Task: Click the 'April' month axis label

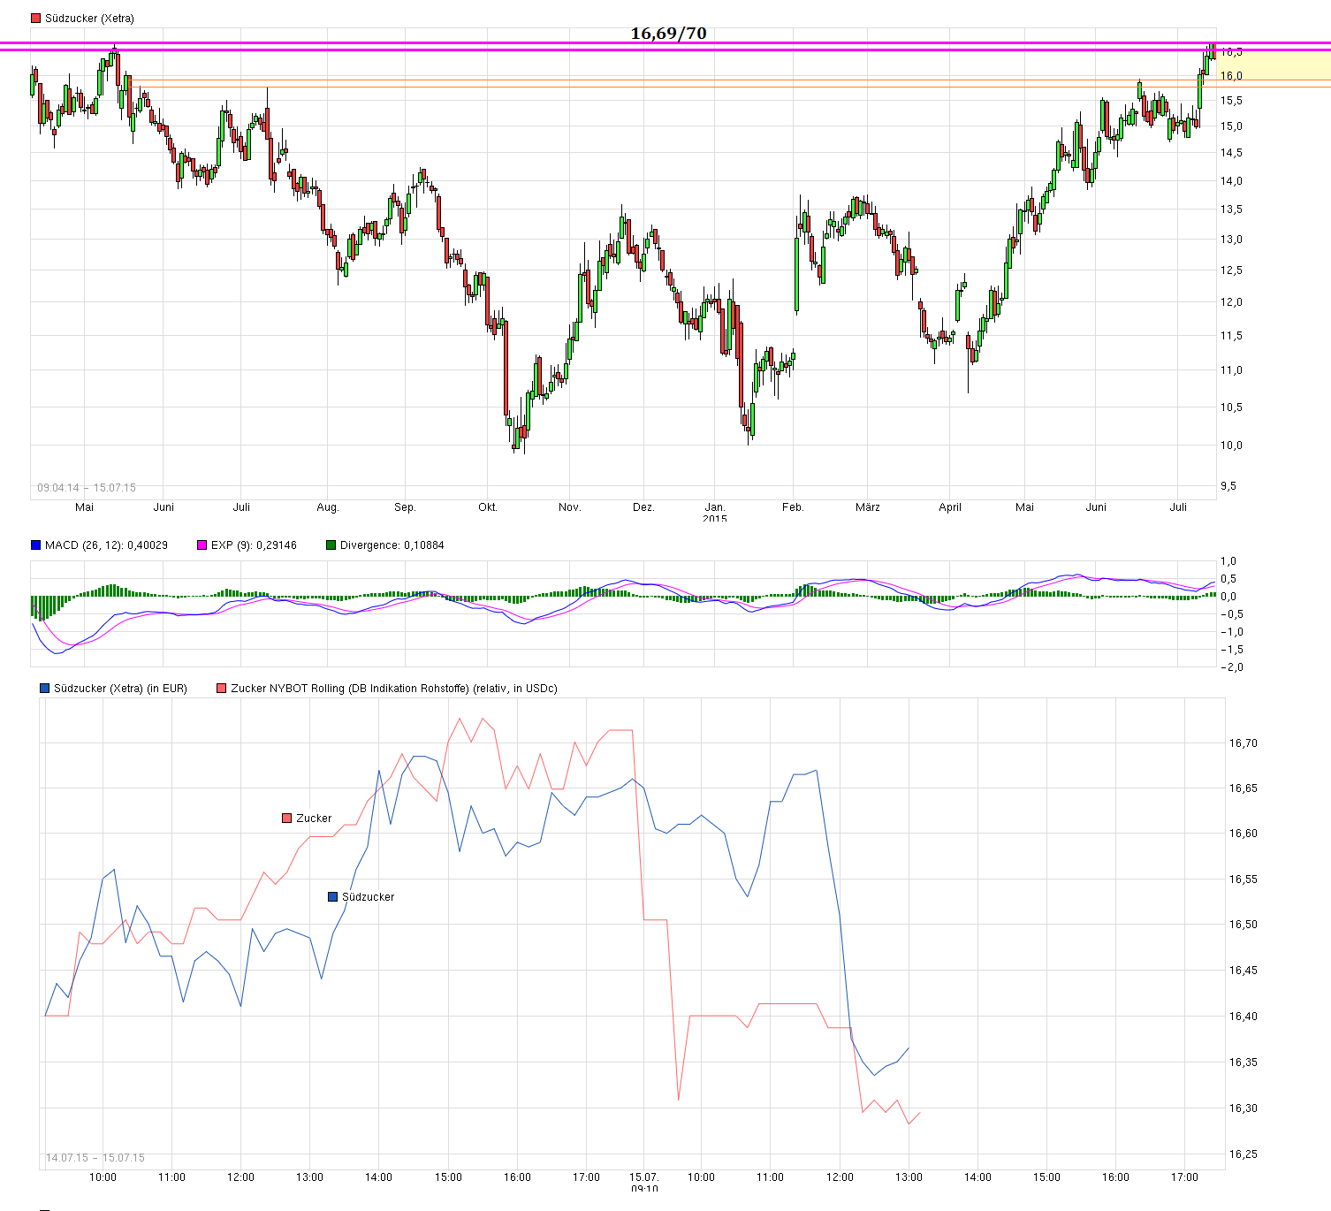Action: (950, 507)
